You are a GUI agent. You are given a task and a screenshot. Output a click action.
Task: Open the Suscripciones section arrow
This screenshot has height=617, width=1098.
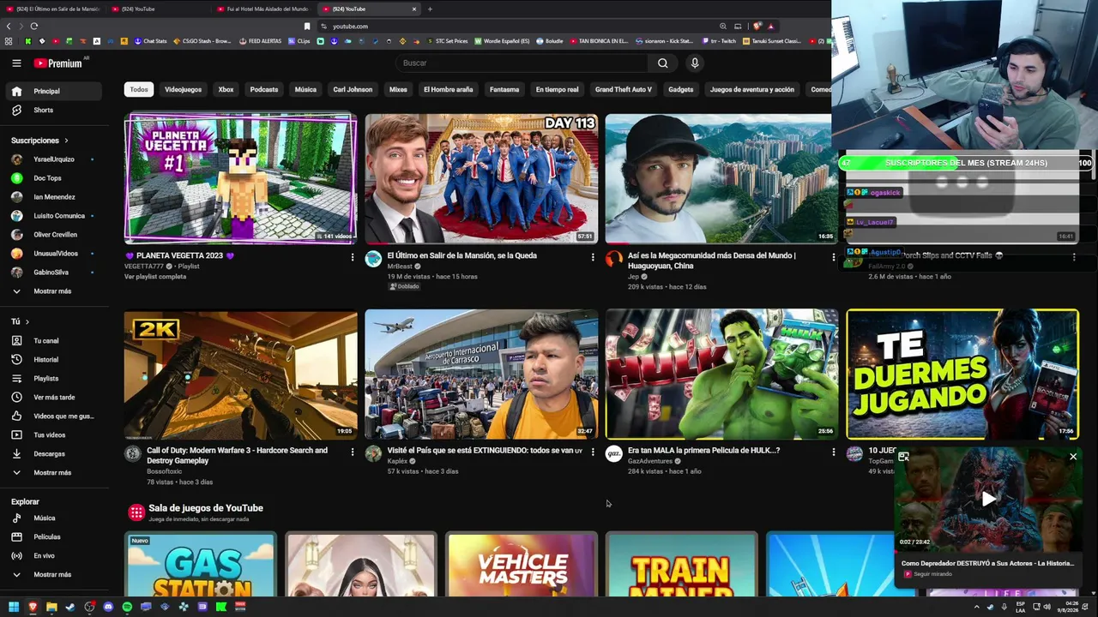coord(66,141)
